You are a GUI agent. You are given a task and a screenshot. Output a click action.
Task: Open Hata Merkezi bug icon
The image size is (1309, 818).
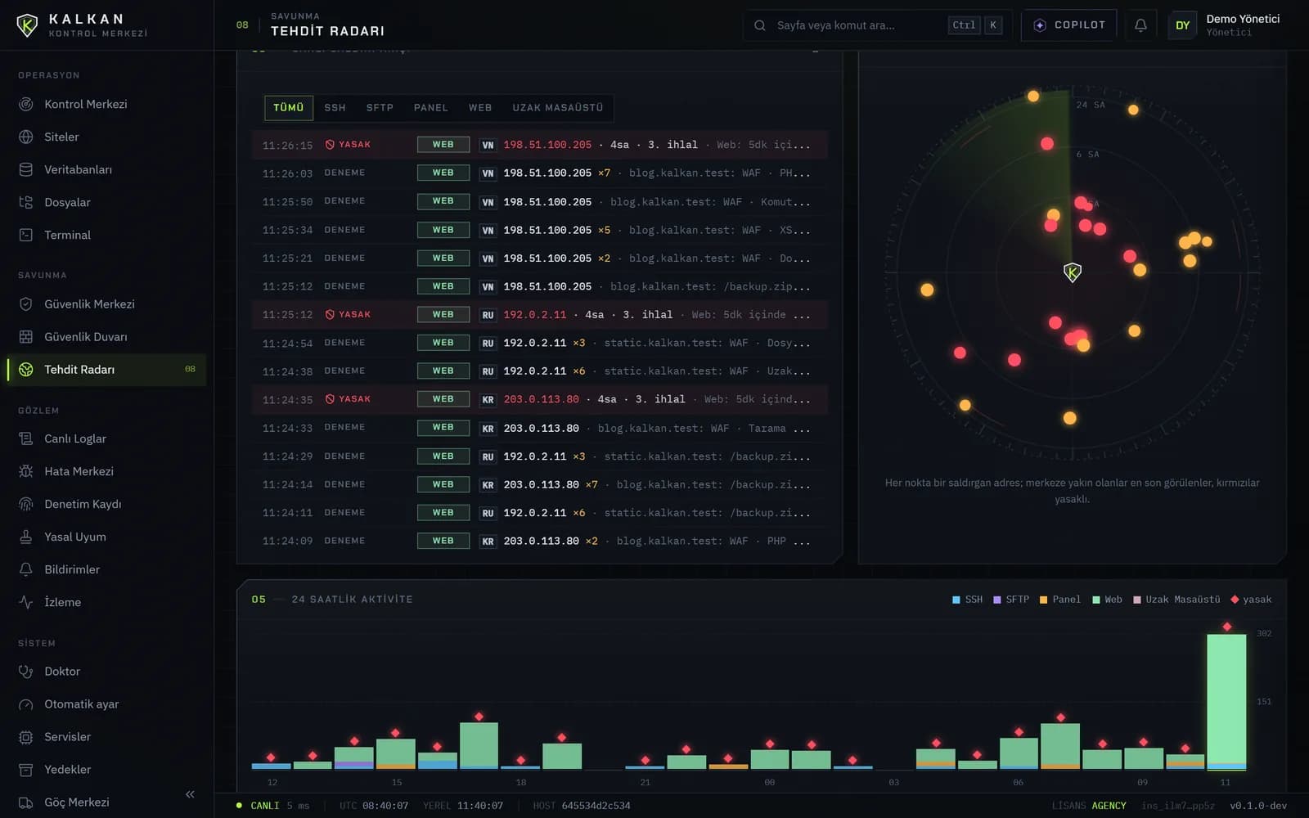26,471
